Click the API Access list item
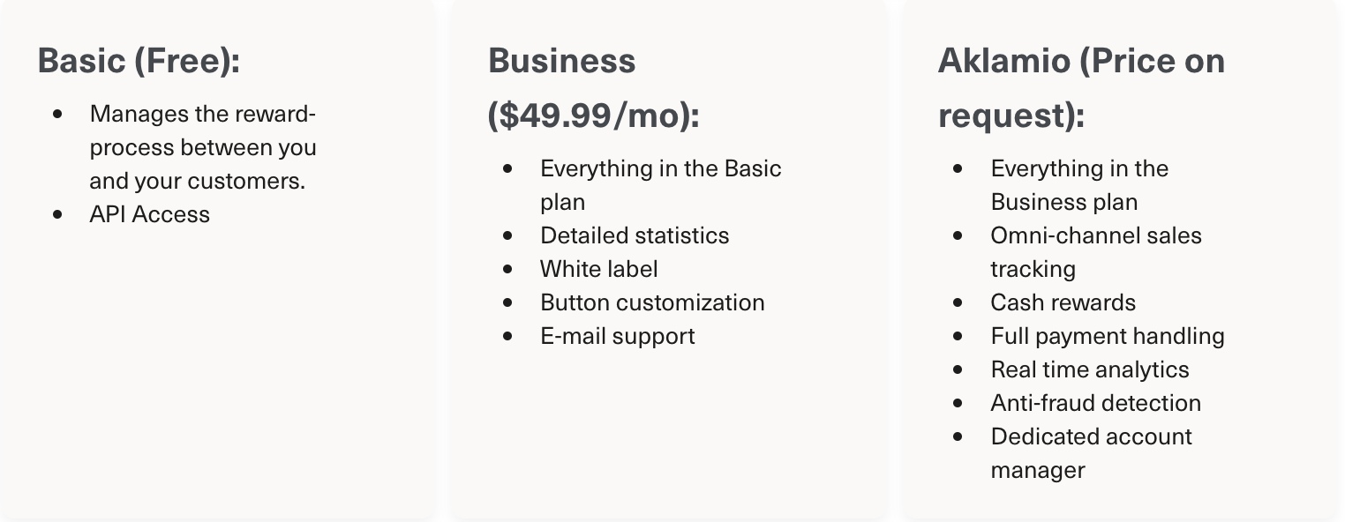Screen dimensions: 1345x522 149,214
